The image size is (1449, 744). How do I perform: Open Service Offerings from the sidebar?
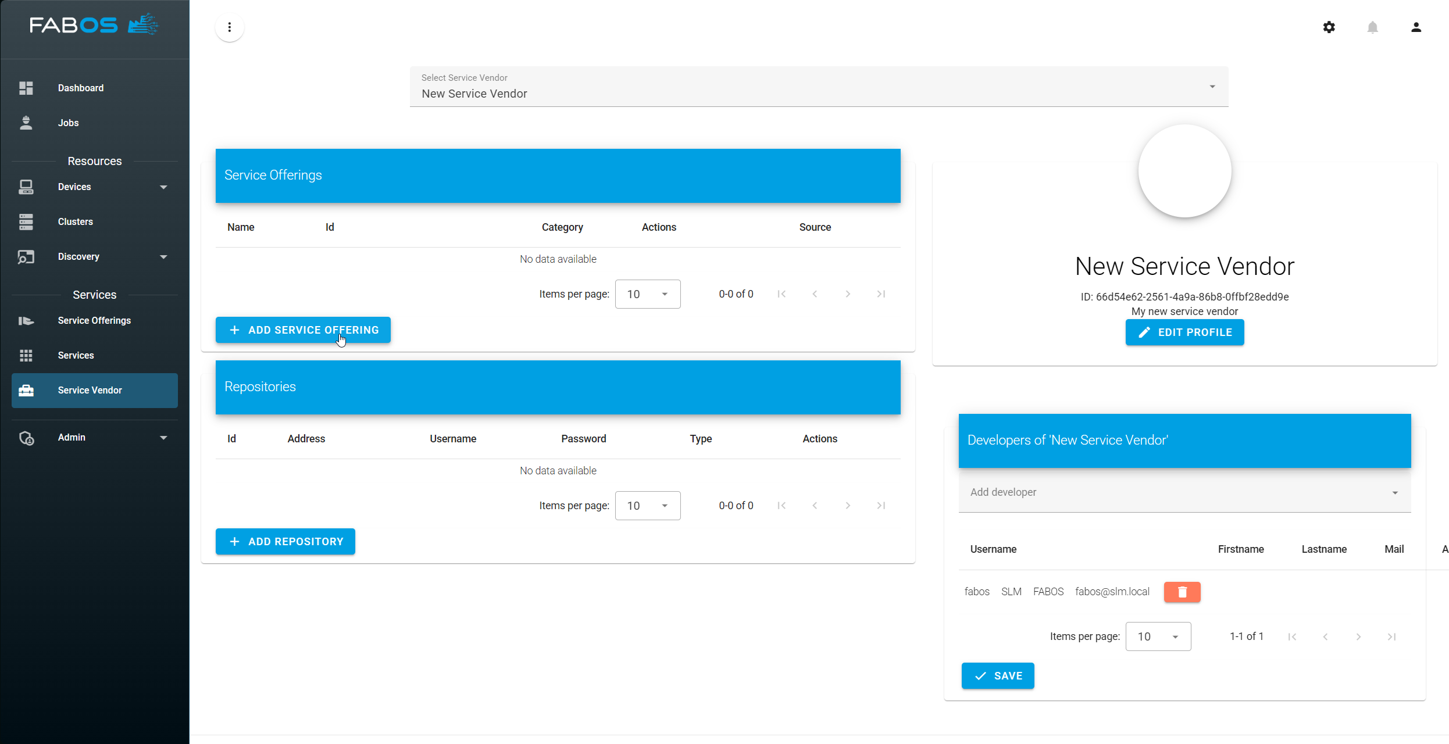point(26,320)
